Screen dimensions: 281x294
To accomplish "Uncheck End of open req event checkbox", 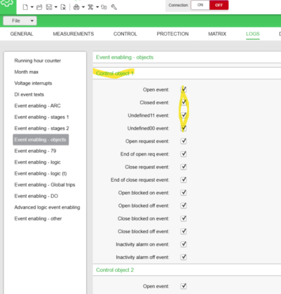I will (183, 154).
